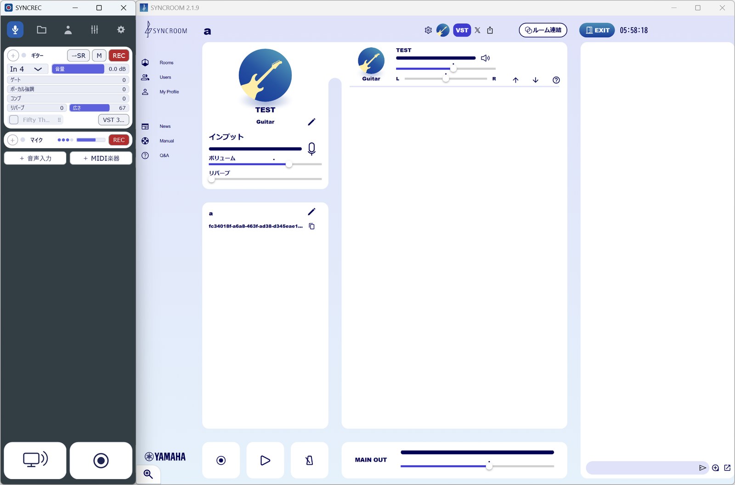Edit room name a with pencil

[x=311, y=212]
